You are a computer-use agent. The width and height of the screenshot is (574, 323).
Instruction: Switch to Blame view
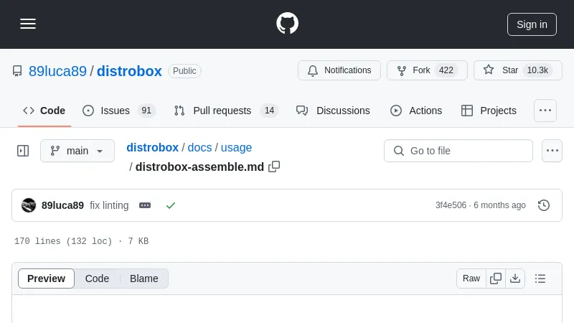(x=143, y=278)
